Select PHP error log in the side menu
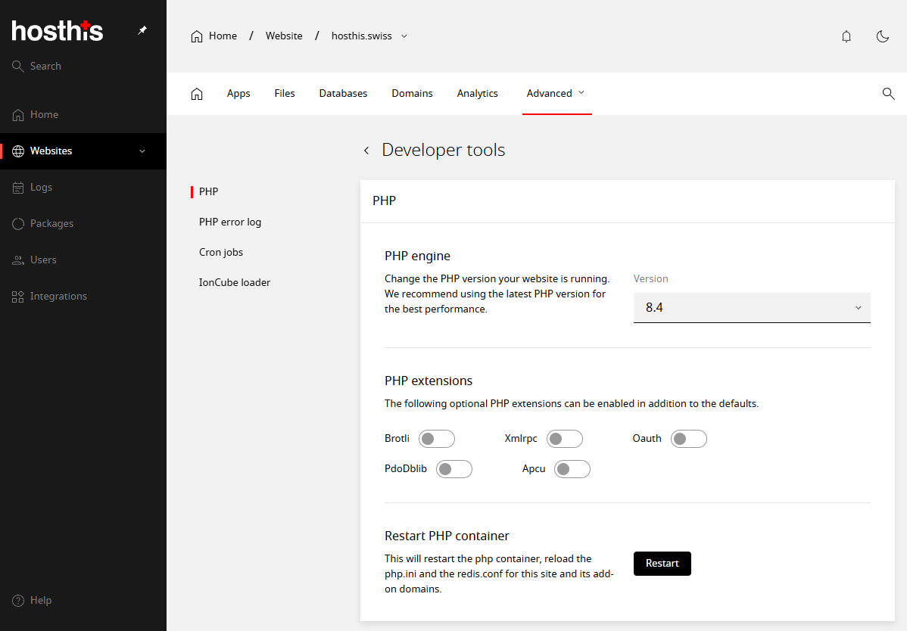The image size is (907, 631). click(x=229, y=222)
